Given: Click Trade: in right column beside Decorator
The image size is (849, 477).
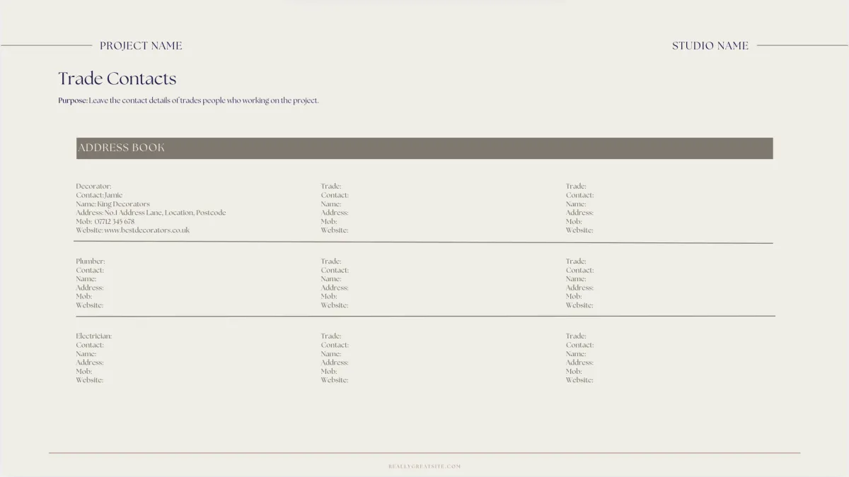Looking at the screenshot, I should pos(576,187).
